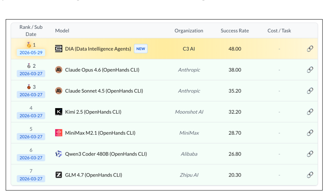
Task: Click organization Zhipu AI
Action: point(189,175)
